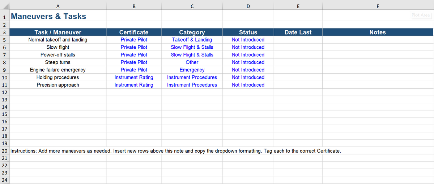The height and width of the screenshot is (184, 434).
Task: Select column A header
Action: tap(58, 5)
